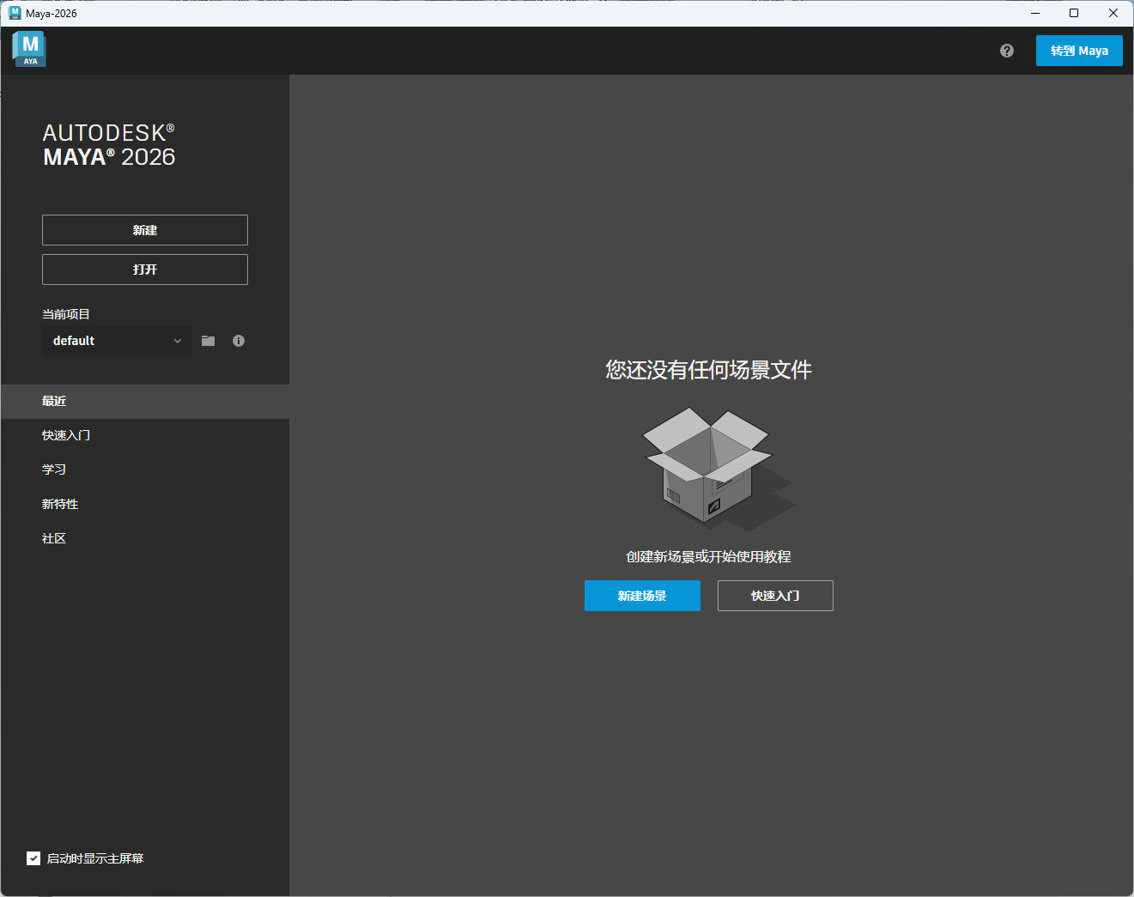This screenshot has height=897, width=1134.
Task: Open the 新特性 sidebar tab
Action: tap(145, 505)
